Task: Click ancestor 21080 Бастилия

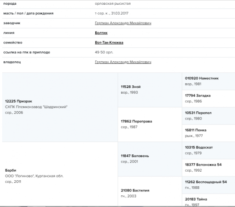Action: click(135, 190)
